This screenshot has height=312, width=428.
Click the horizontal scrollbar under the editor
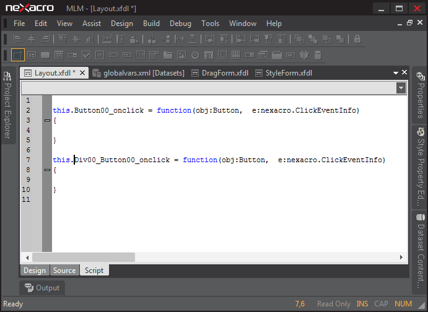(84, 257)
